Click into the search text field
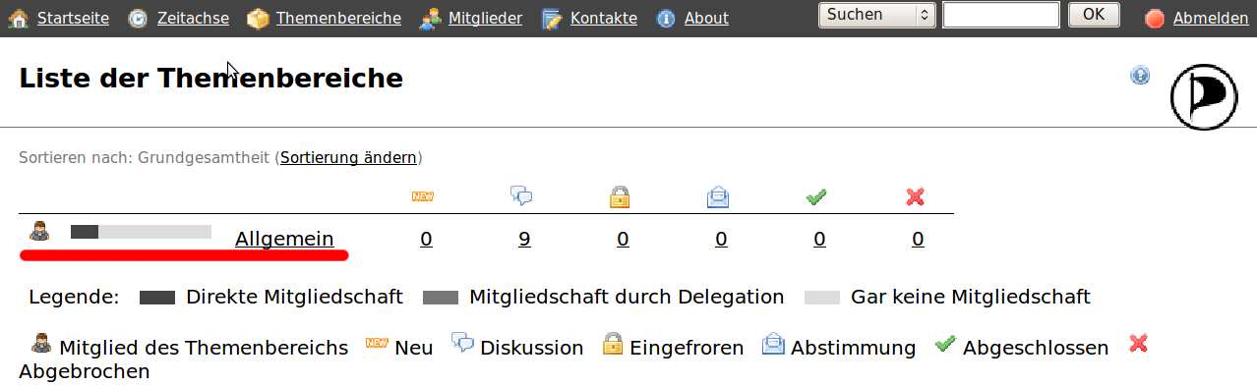 [1000, 15]
